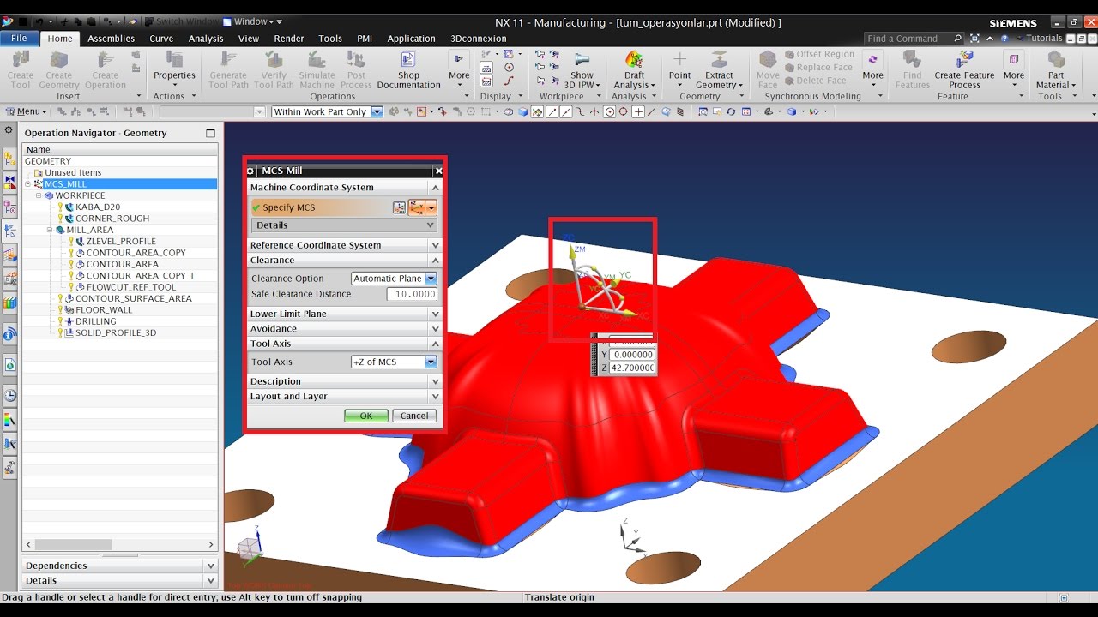Click the Z coordinate input field in viewport
Screen dimensions: 1098x617
(x=632, y=368)
